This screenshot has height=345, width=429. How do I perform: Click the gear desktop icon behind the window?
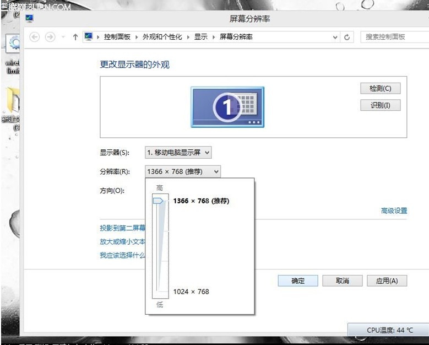coord(13,44)
